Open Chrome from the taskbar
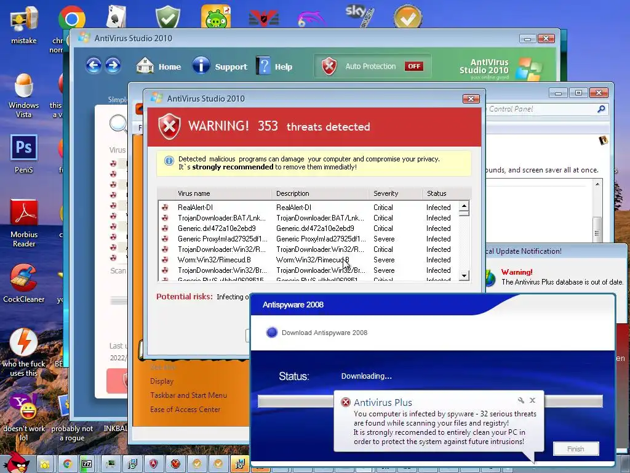630x473 pixels. click(x=67, y=464)
